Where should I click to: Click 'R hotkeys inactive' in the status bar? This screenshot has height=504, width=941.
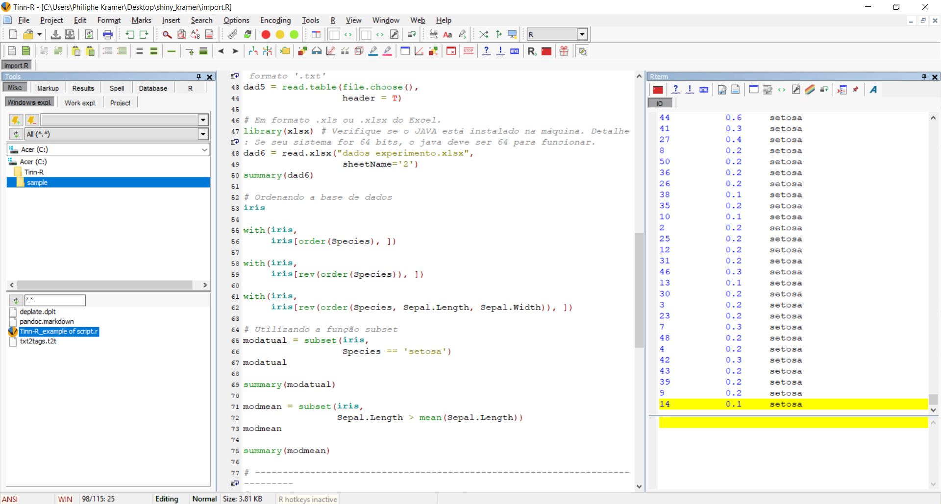308,499
